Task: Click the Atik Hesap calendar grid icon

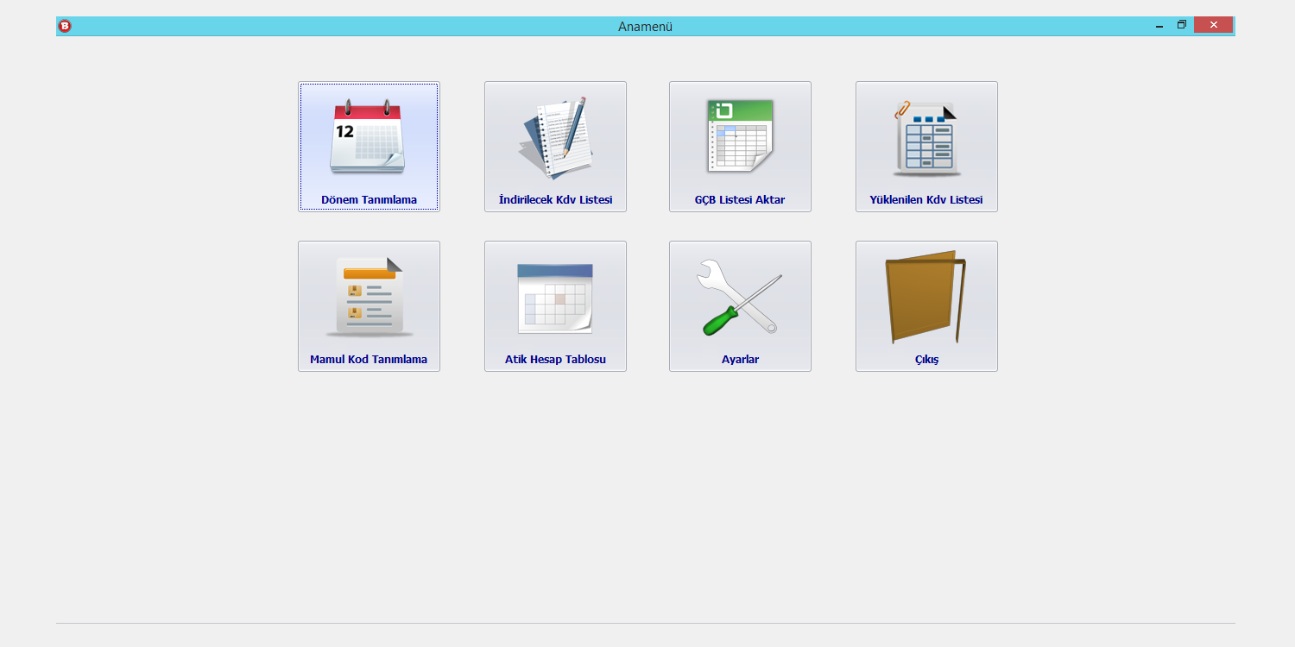Action: 555,297
